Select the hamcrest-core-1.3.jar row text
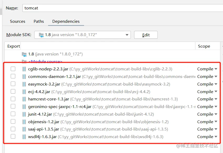The image size is (223, 153). [103, 99]
